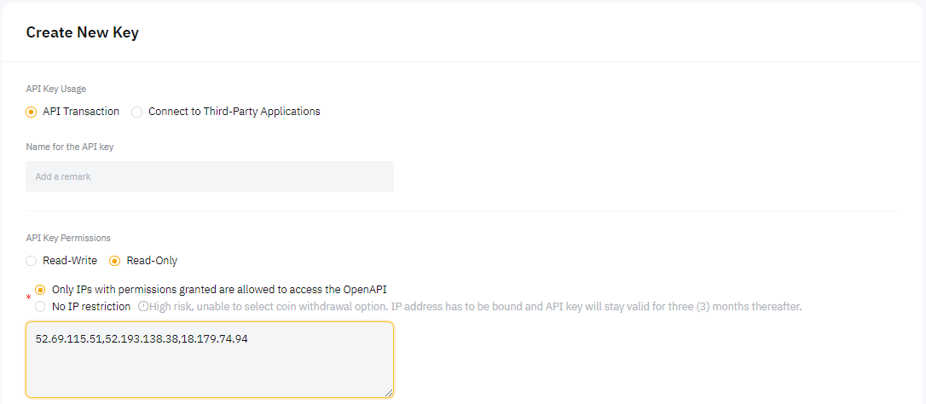
Task: Click the Create New Key heading
Action: click(x=82, y=32)
